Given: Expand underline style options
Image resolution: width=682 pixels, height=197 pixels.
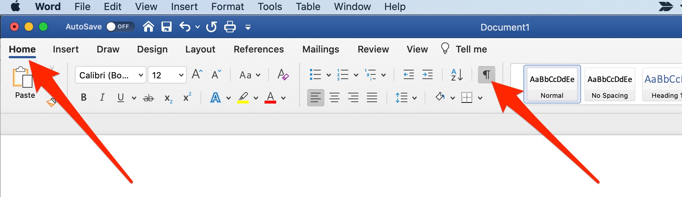Looking at the screenshot, I should [134, 98].
